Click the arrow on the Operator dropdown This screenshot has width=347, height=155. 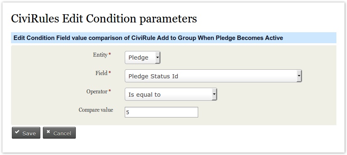coord(214,94)
